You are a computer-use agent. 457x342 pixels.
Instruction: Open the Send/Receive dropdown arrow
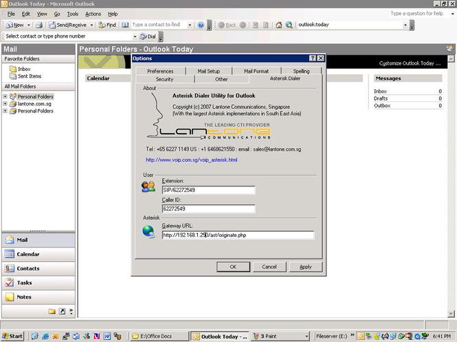click(x=91, y=25)
